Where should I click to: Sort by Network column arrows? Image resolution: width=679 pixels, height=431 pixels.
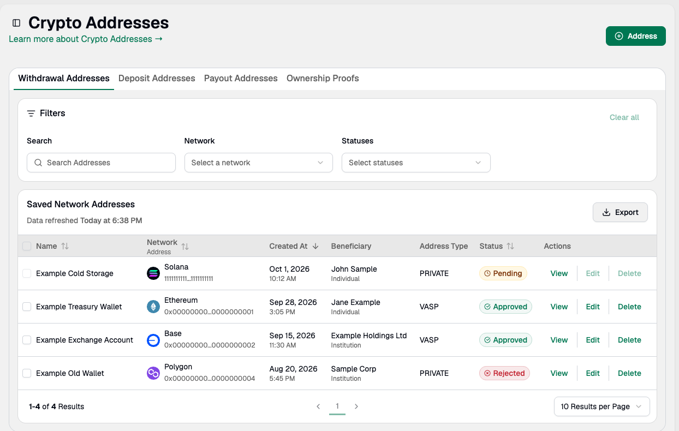185,247
